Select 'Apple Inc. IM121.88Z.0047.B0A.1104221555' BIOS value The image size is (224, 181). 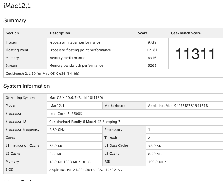click(87, 170)
